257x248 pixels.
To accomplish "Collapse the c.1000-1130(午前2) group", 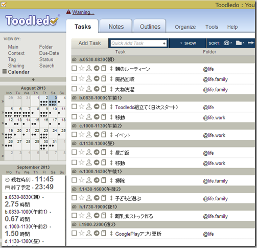I will click(x=163, y=126).
